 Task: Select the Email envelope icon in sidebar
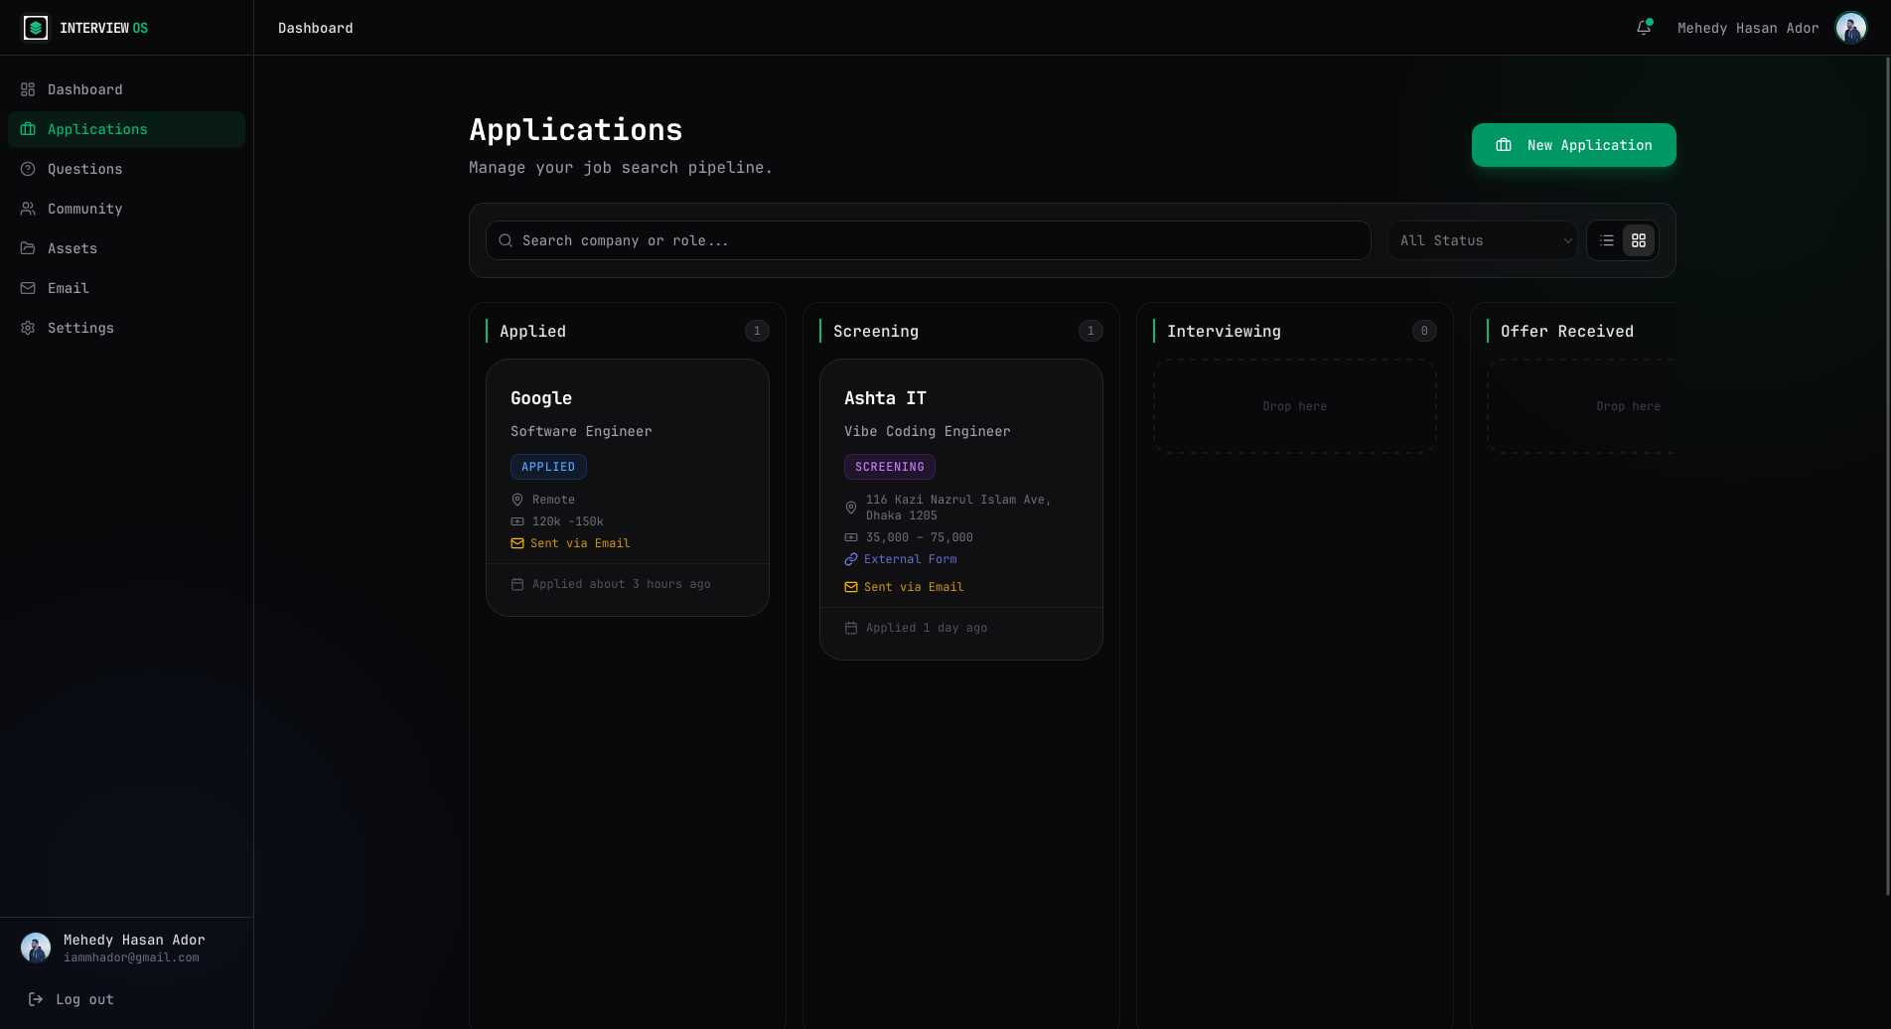coord(28,288)
